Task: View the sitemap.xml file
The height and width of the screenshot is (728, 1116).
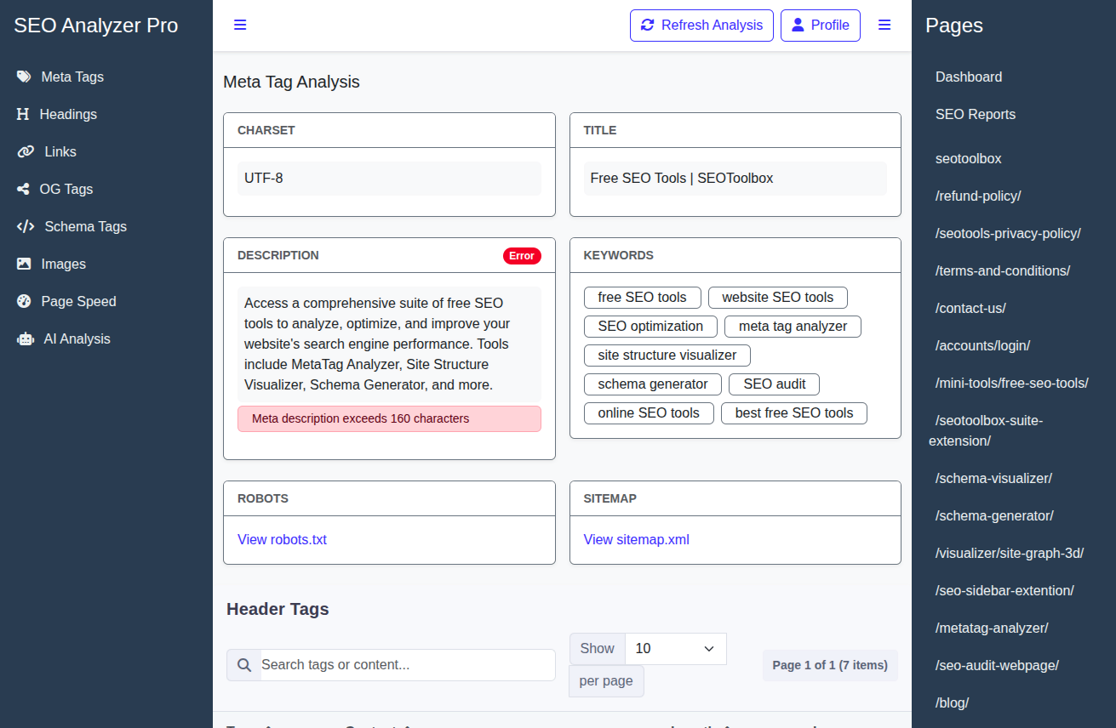Action: 636,539
